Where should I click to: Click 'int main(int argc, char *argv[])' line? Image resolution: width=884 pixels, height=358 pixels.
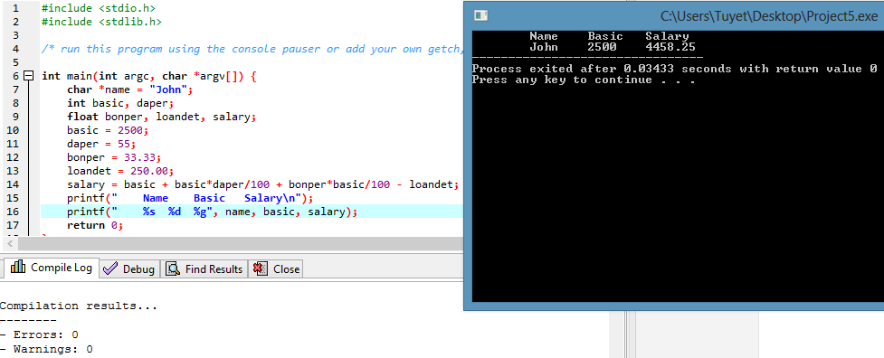[148, 76]
